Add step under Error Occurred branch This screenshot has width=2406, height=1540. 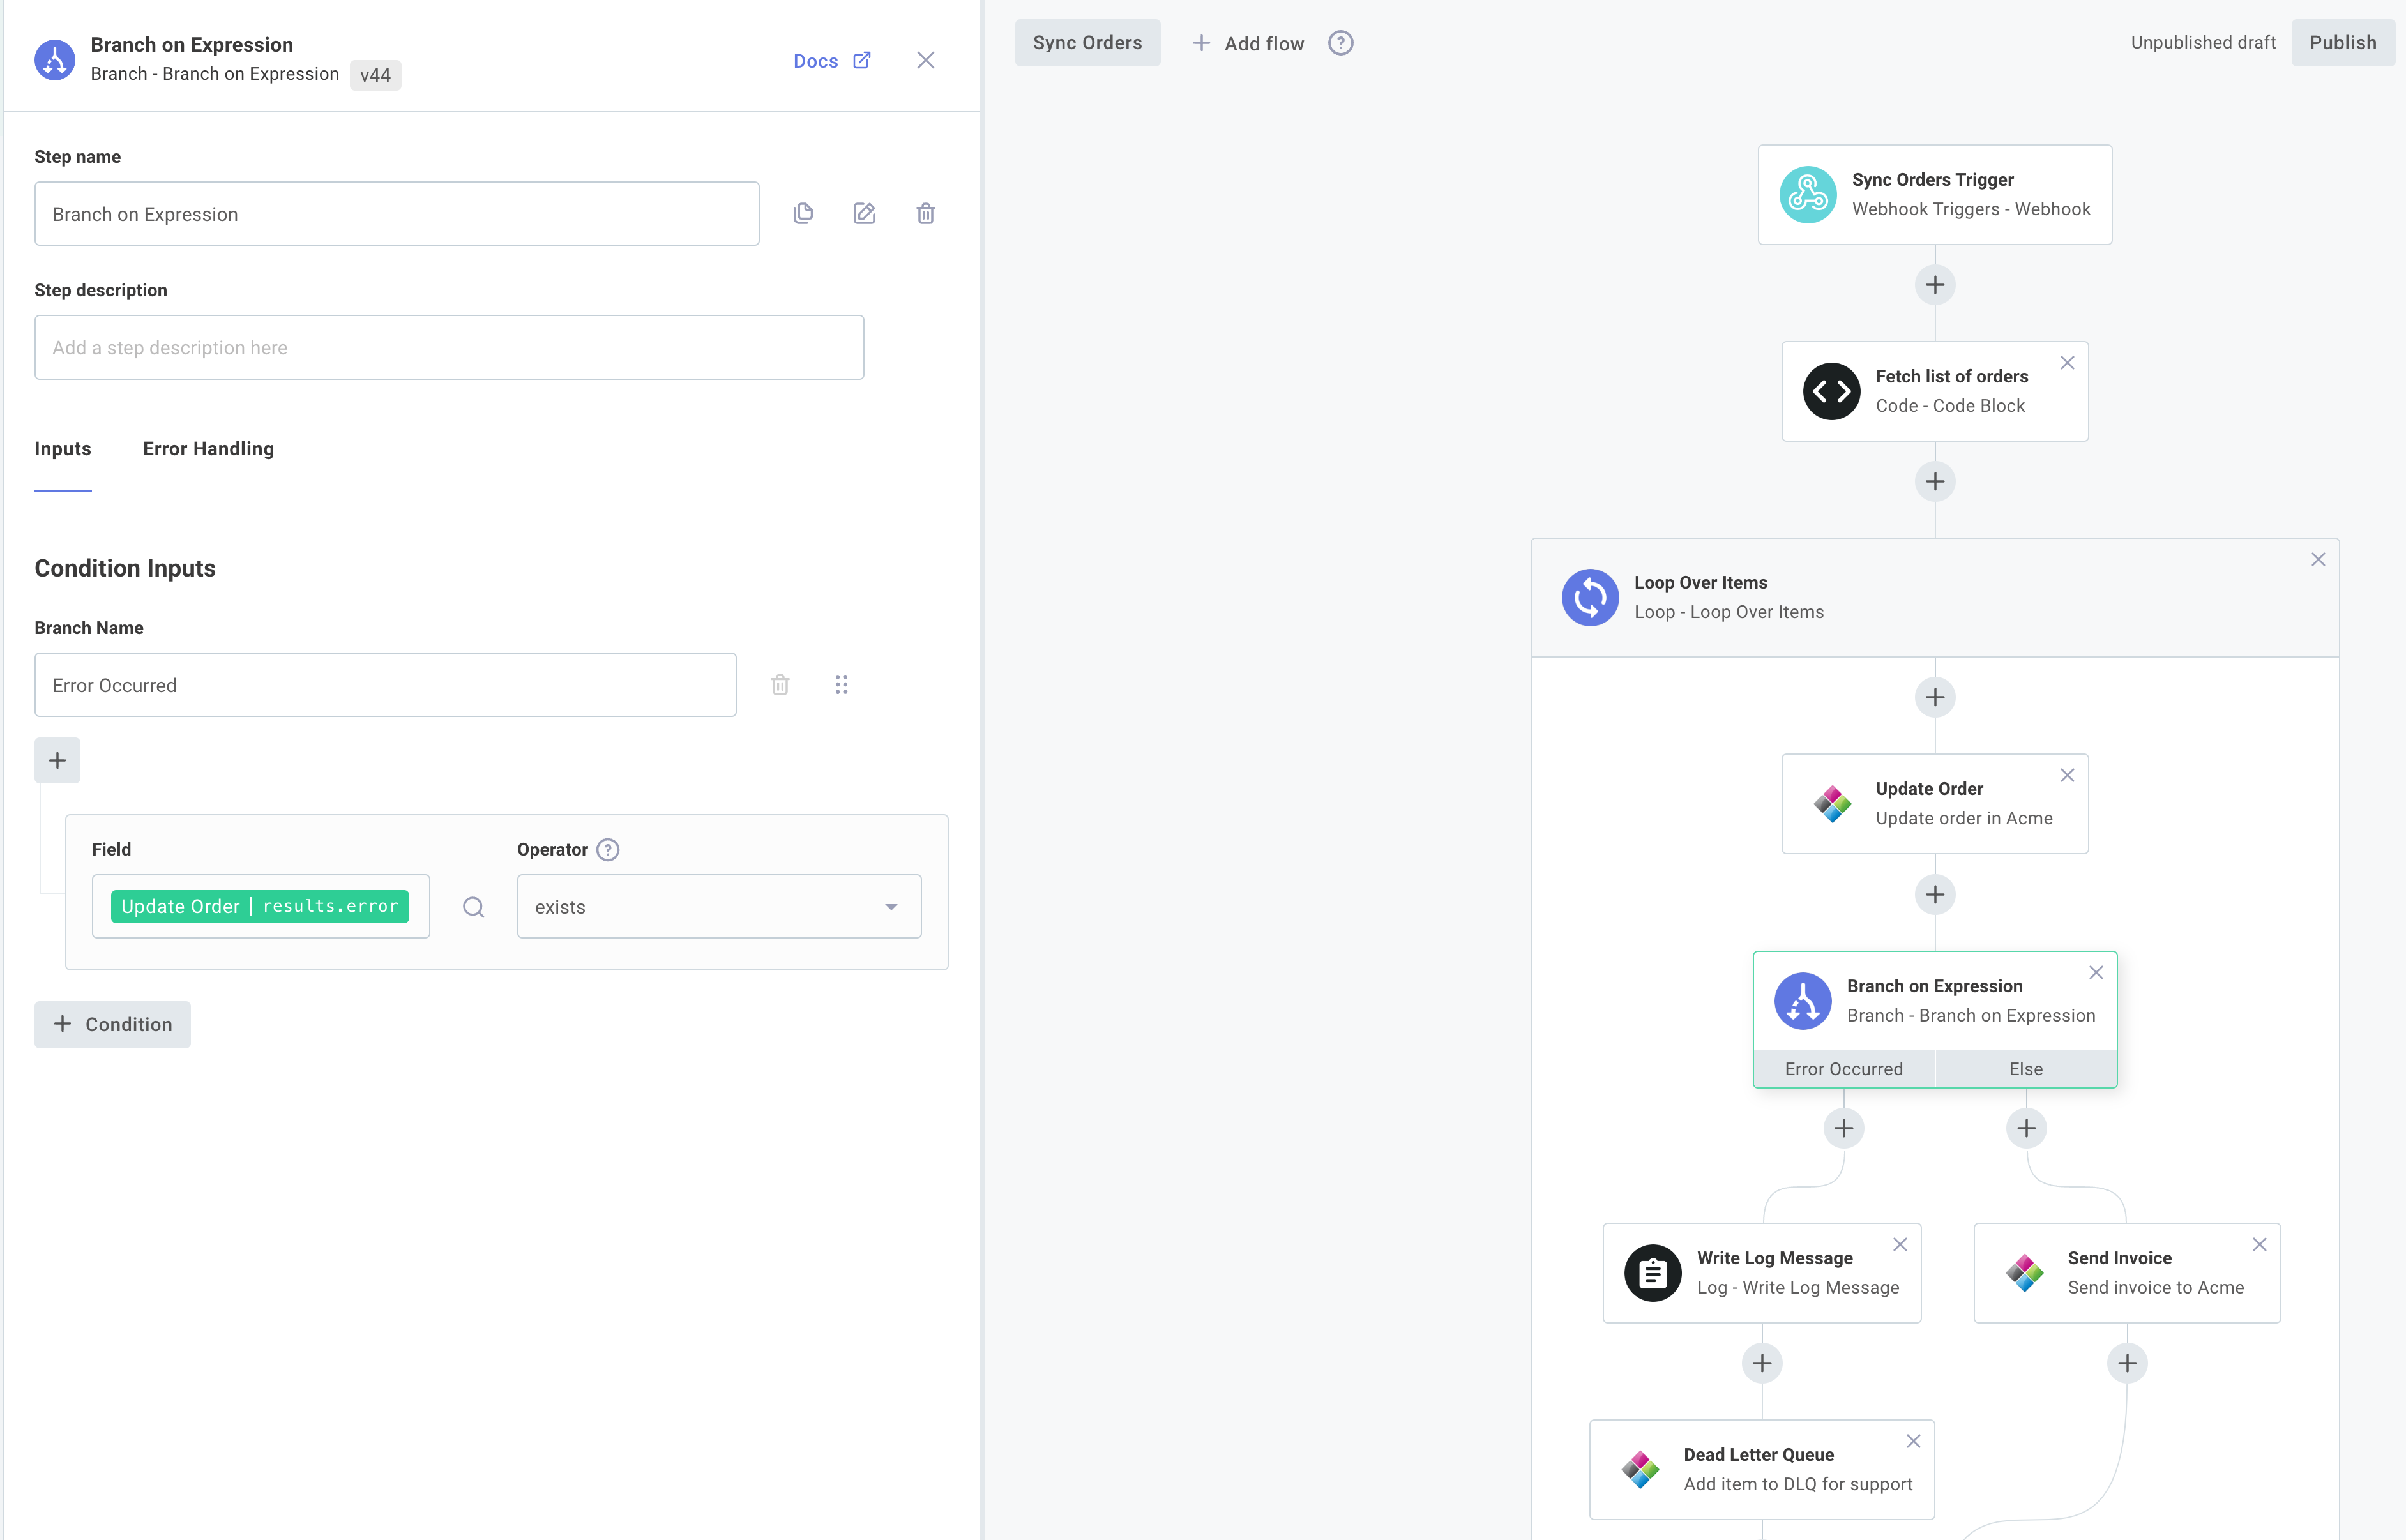[1844, 1129]
